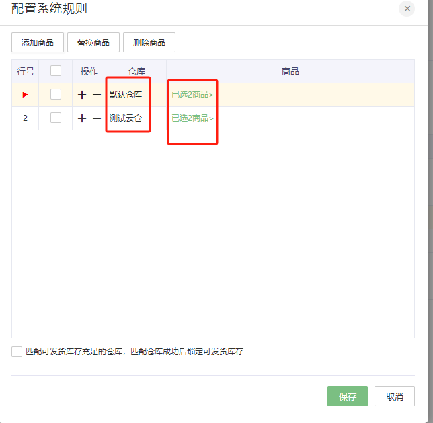Click the 替换商品 button
Image resolution: width=433 pixels, height=423 pixels.
pyautogui.click(x=93, y=42)
